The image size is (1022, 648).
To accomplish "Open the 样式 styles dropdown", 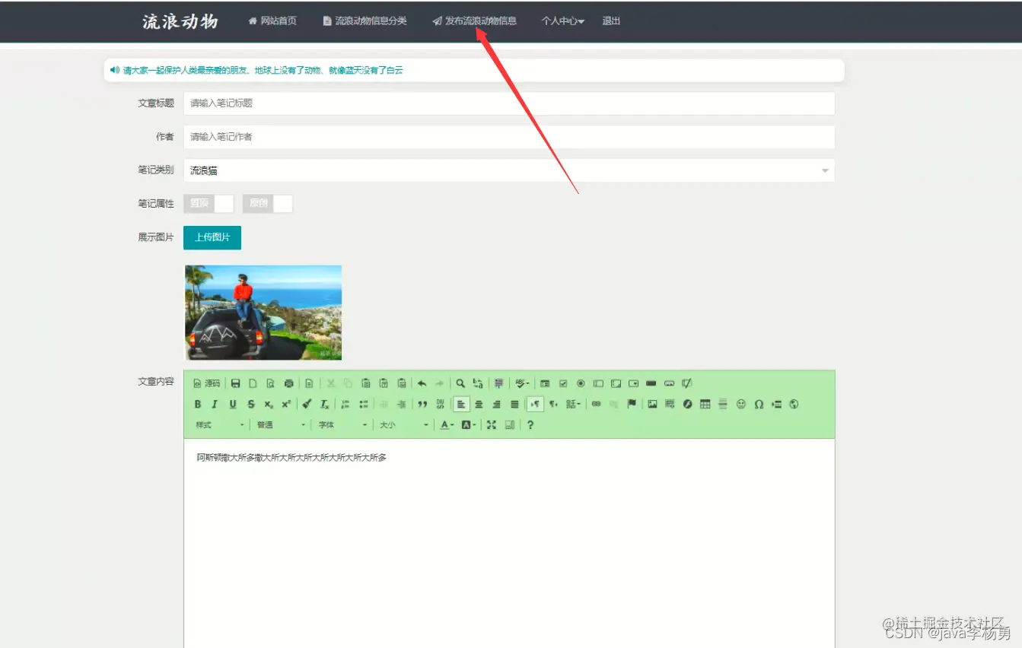I will coord(220,425).
